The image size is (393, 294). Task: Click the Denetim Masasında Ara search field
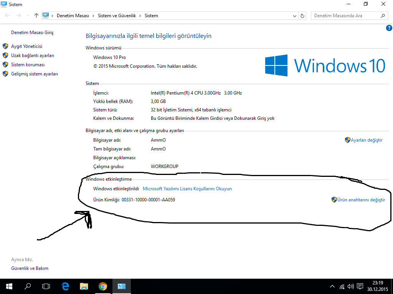tap(345, 16)
